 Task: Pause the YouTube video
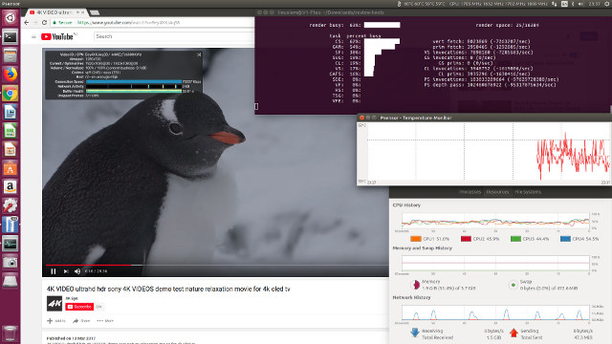coord(54,271)
